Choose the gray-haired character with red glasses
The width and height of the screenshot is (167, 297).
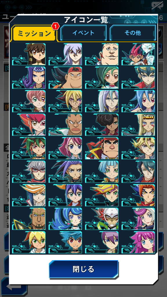[x=29, y=172]
